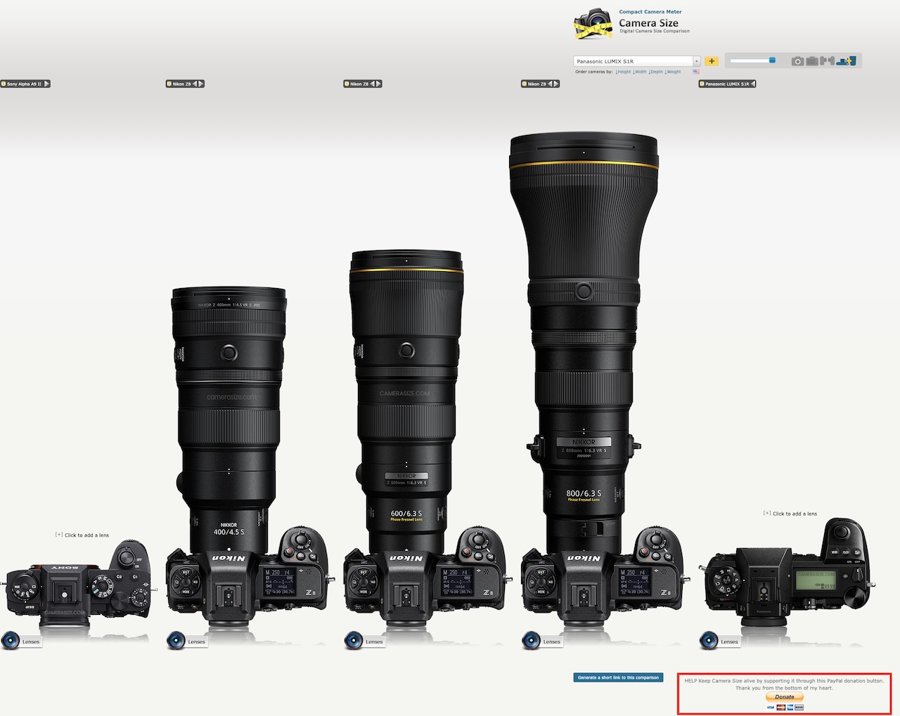Remove the Sony Alpha A9 II with its yellow x
Image resolution: width=900 pixels, height=716 pixels.
tap(4, 84)
